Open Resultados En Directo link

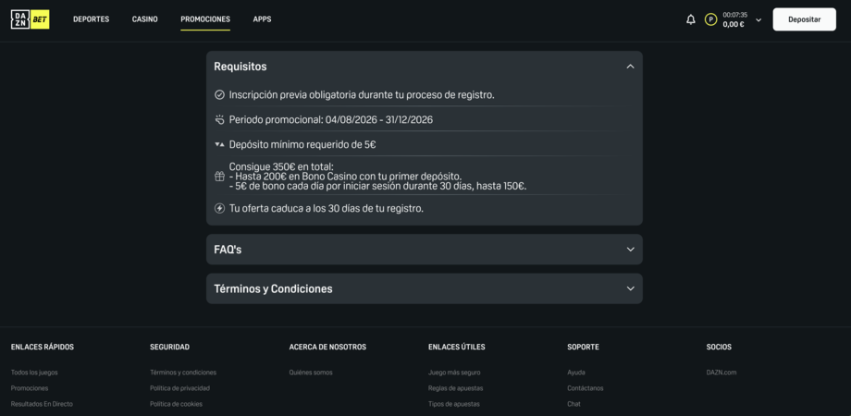[x=42, y=404]
